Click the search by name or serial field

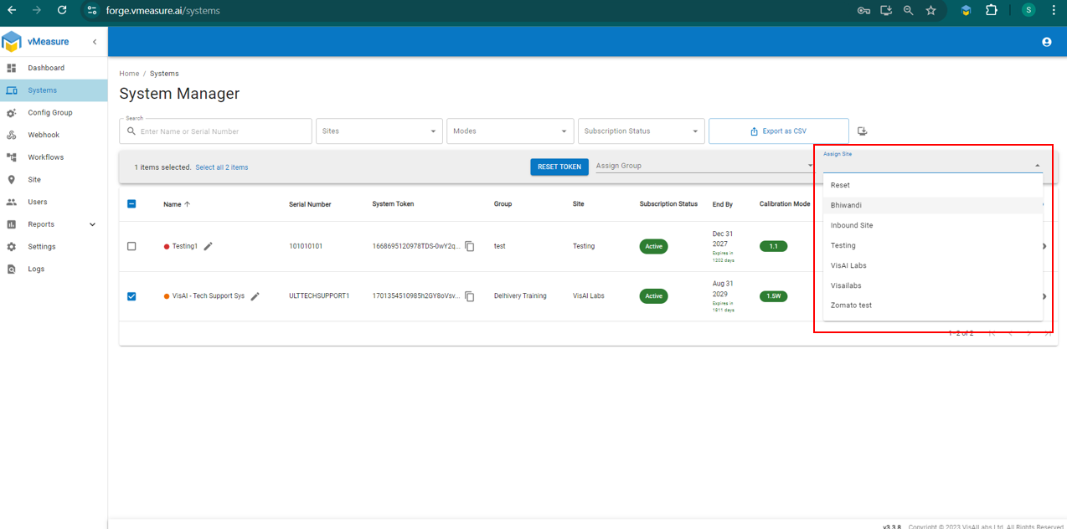coord(223,131)
